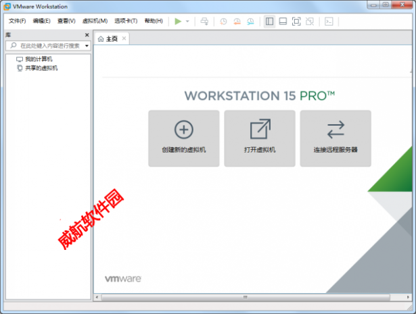
Task: Open the Snapshot Manager icon
Action: point(250,22)
